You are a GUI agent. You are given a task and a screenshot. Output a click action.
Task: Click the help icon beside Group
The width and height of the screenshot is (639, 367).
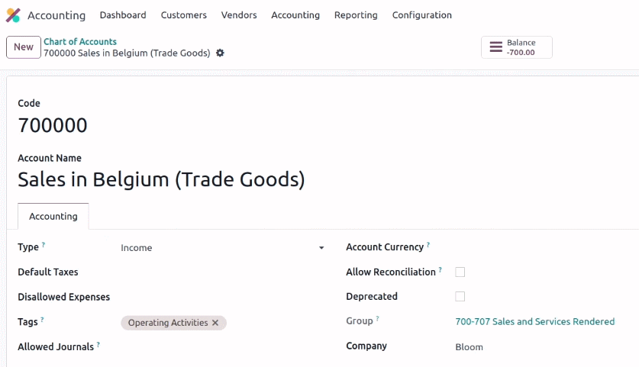click(377, 318)
